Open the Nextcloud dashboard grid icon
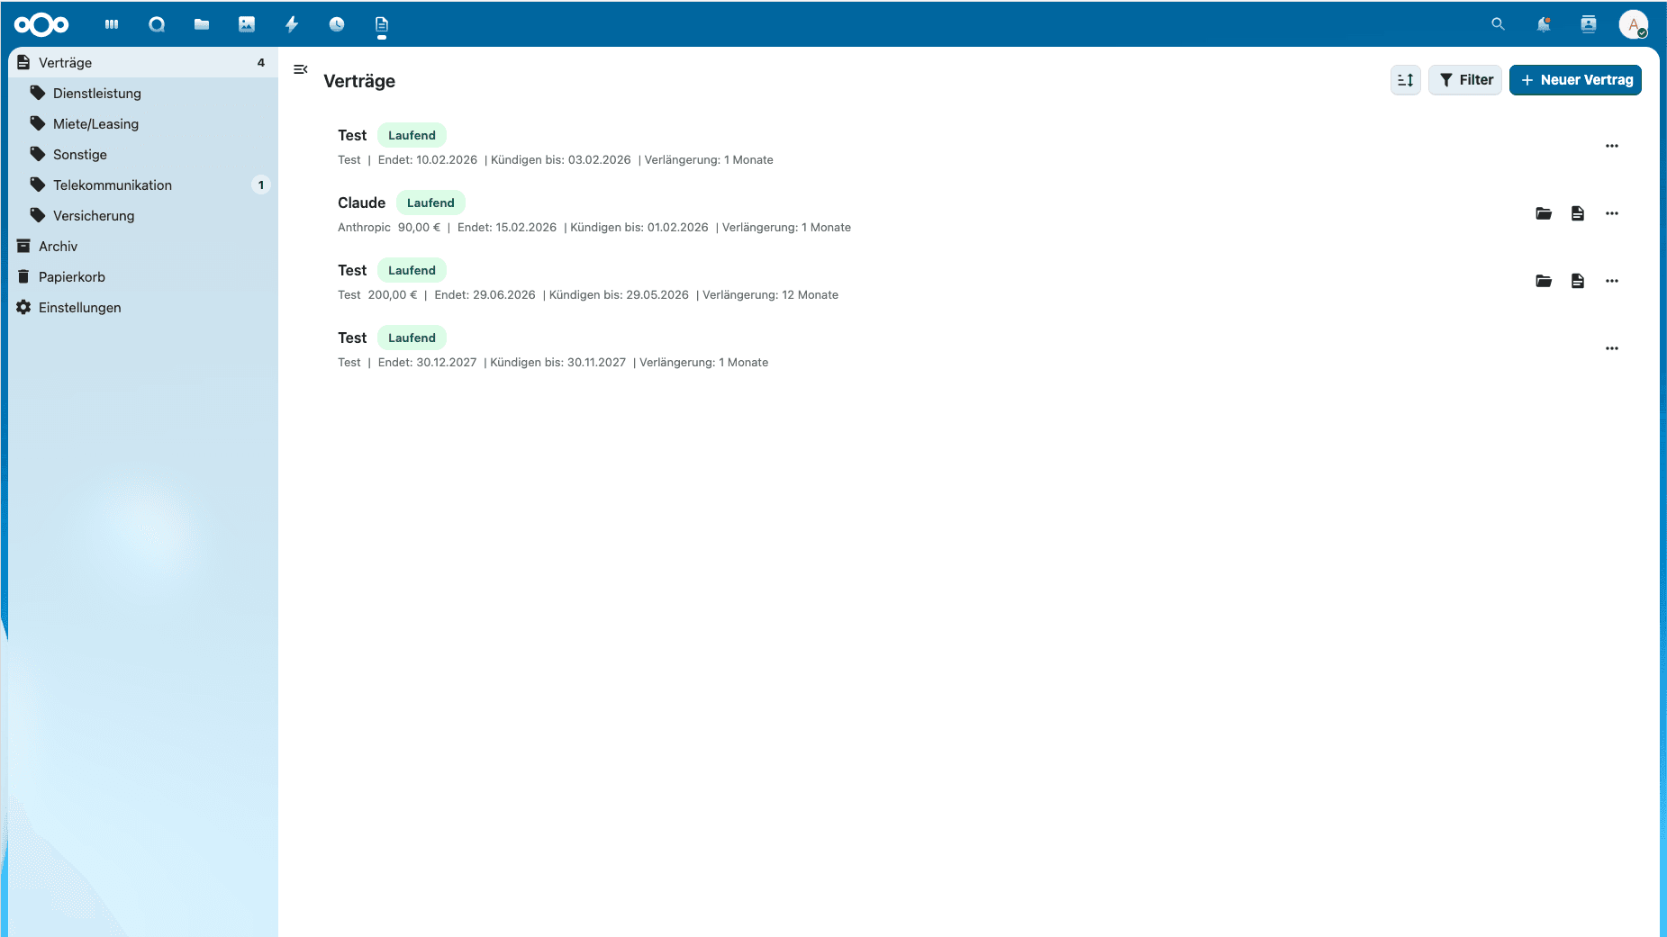1667x937 pixels. [x=112, y=24]
